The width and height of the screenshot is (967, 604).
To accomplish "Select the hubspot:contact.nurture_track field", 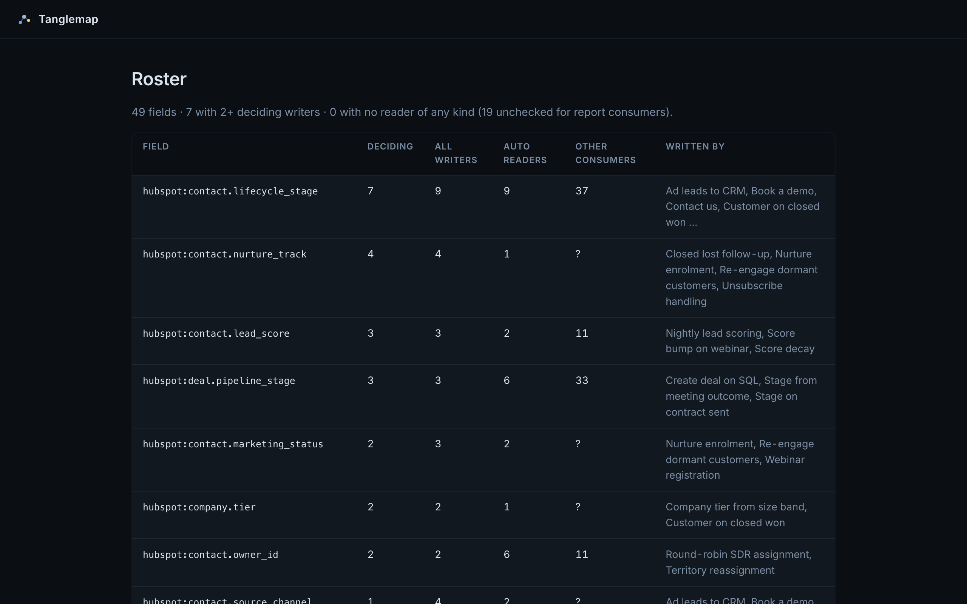I will [225, 254].
